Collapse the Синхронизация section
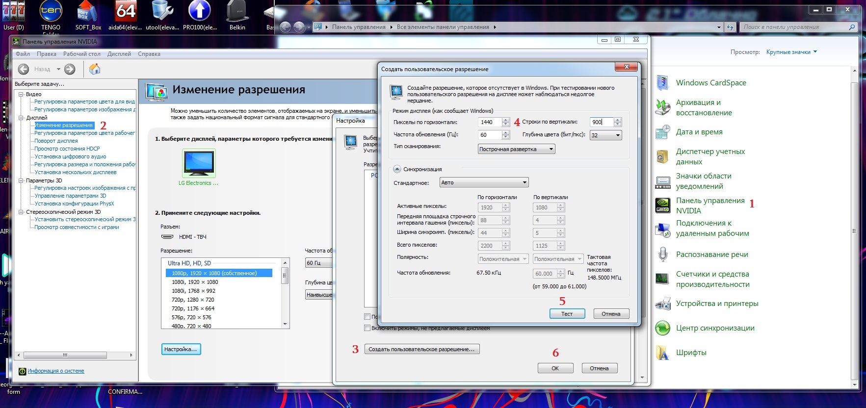The height and width of the screenshot is (408, 866). 397,169
